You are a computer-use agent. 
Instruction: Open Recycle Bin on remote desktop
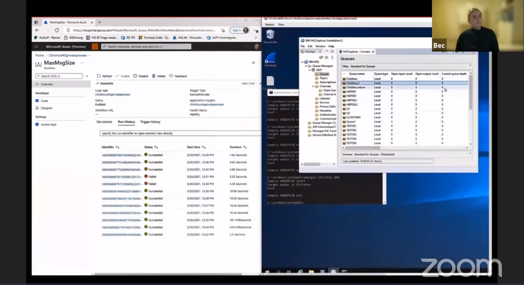click(270, 36)
